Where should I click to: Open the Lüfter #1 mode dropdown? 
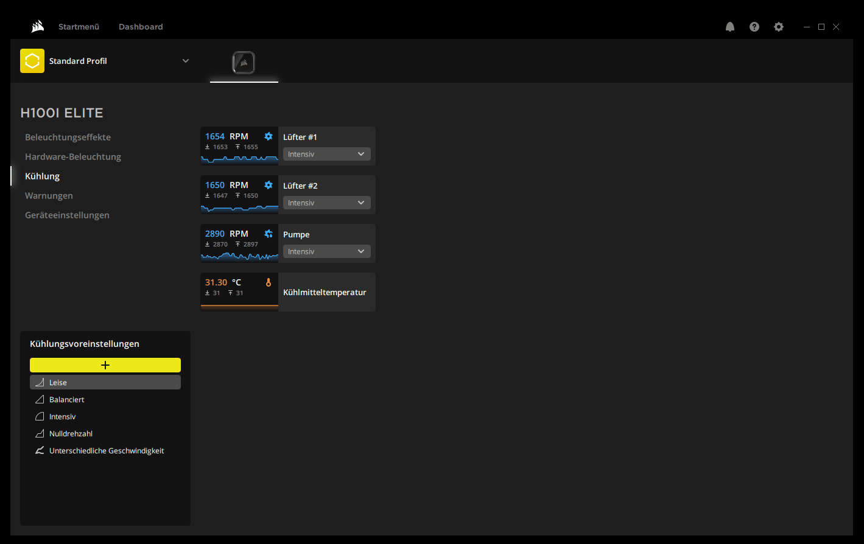click(326, 154)
